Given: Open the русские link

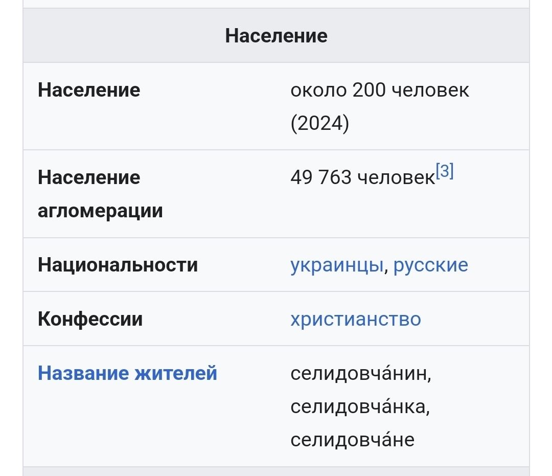Looking at the screenshot, I should point(430,265).
